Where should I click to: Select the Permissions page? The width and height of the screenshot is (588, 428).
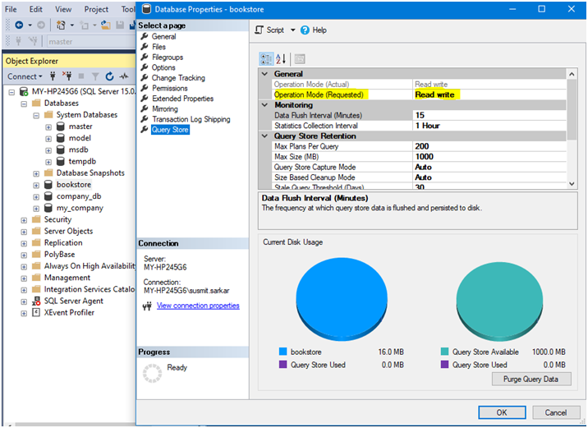169,88
